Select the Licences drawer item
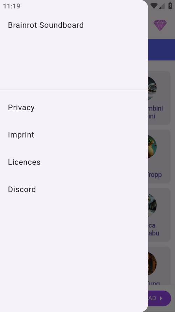This screenshot has height=312, width=175. [74, 162]
